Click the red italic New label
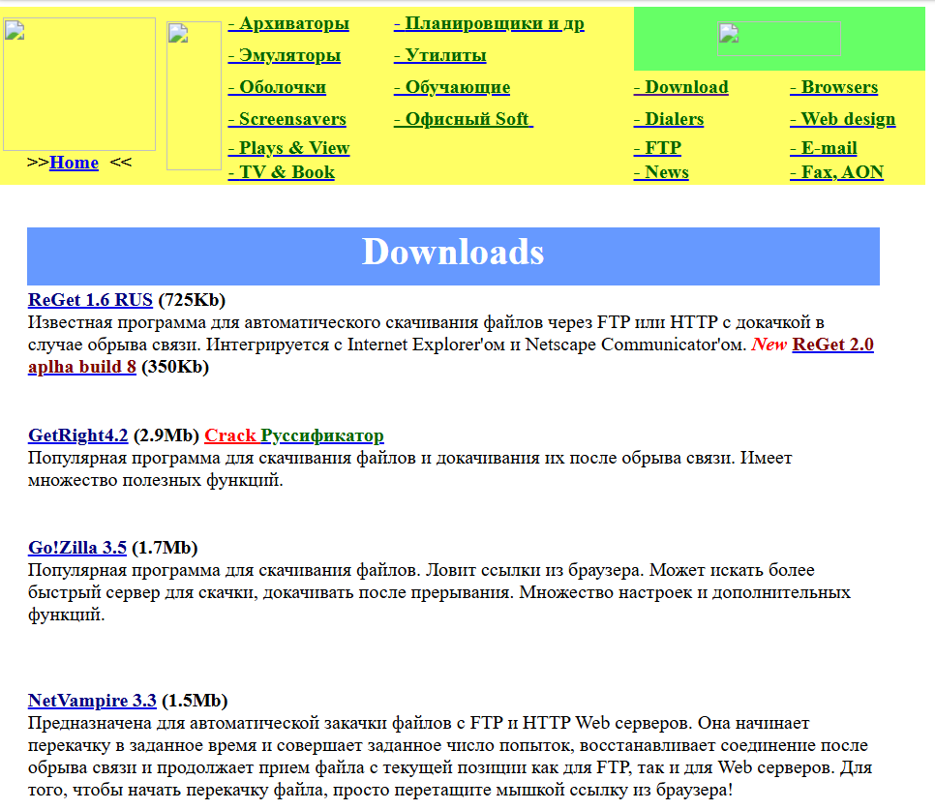The height and width of the screenshot is (810, 935). 769,345
